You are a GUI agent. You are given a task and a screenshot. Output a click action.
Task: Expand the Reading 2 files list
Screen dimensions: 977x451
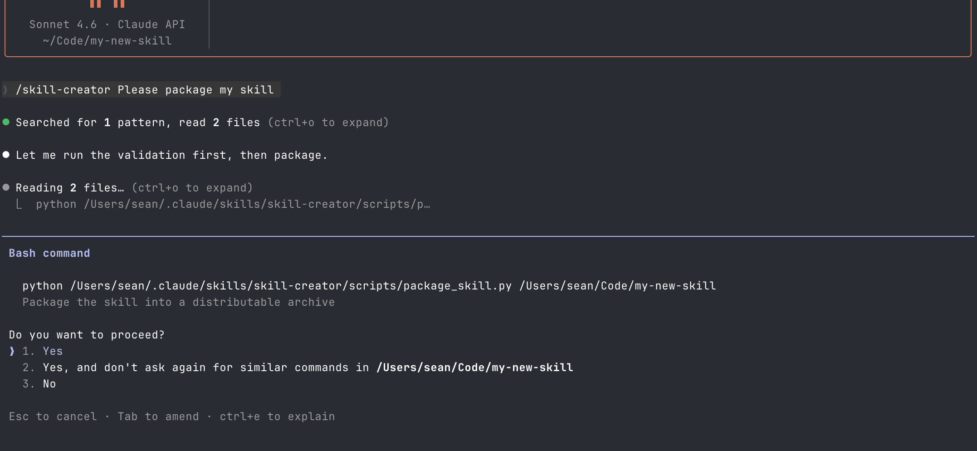[x=192, y=187]
